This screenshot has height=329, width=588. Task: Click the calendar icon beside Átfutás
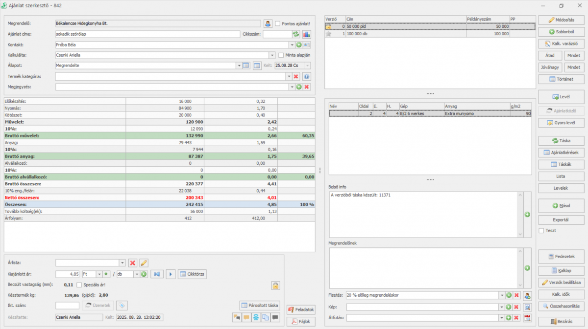click(527, 318)
